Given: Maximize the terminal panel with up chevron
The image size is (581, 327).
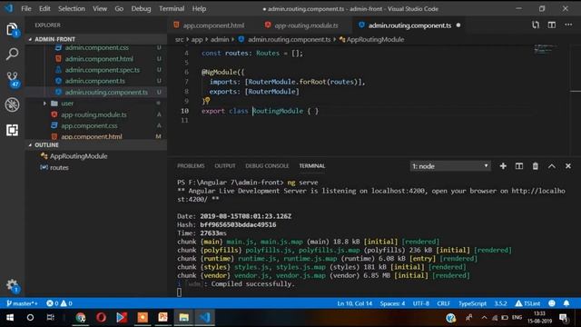Looking at the screenshot, I should pos(552,166).
